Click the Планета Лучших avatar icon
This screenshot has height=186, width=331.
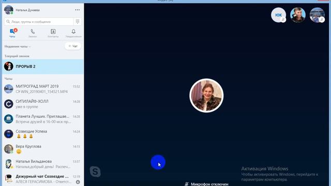[x=9, y=119]
